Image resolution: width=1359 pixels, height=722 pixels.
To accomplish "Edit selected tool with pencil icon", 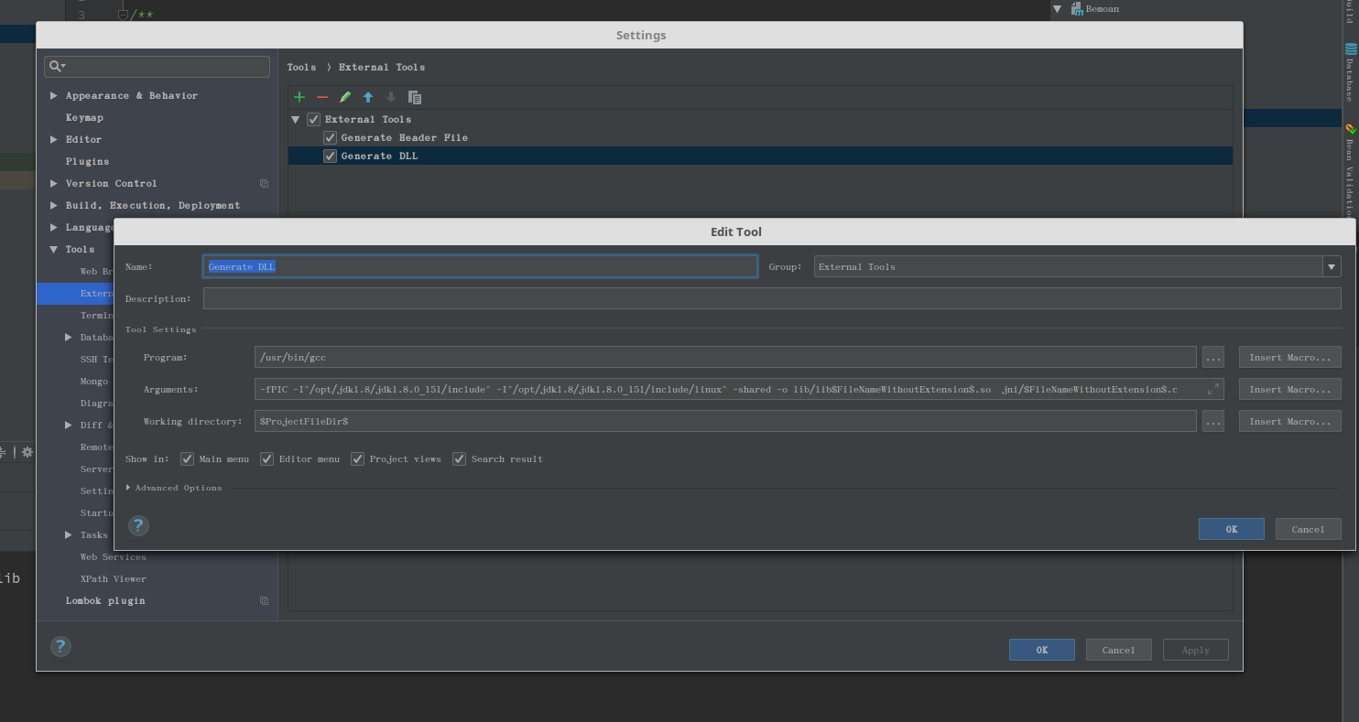I will [345, 97].
